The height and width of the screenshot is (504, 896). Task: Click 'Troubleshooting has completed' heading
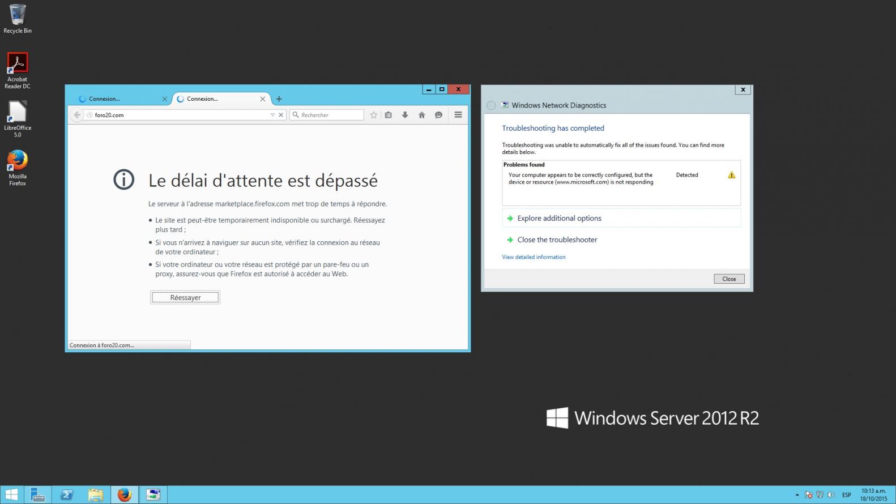[553, 128]
